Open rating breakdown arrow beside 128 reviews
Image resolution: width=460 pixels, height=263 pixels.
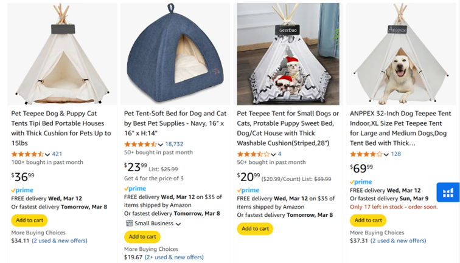coord(386,154)
